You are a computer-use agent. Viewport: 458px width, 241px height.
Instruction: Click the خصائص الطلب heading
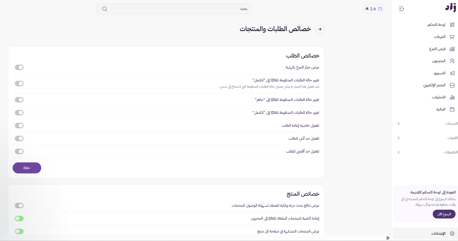(303, 56)
